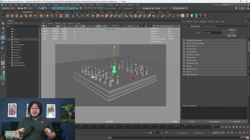Activate the Lasso Select tool
Viewport: 250px width, 140px height.
(3, 28)
